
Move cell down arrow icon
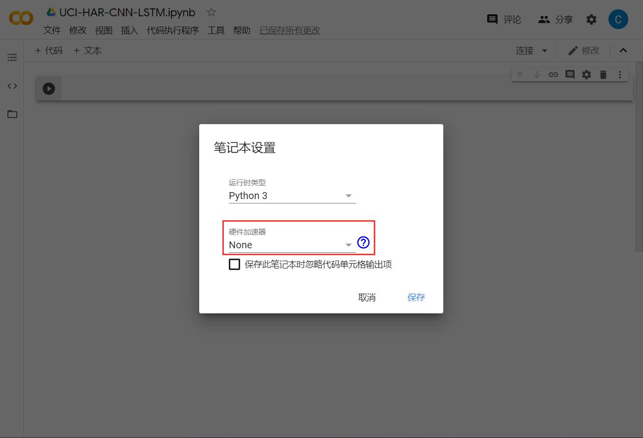pos(536,75)
